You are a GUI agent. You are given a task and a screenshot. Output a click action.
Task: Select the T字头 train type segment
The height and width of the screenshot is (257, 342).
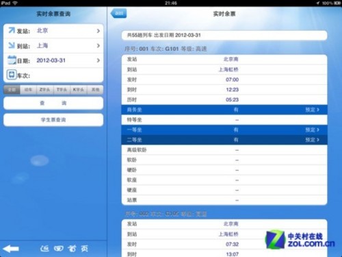coord(62,90)
